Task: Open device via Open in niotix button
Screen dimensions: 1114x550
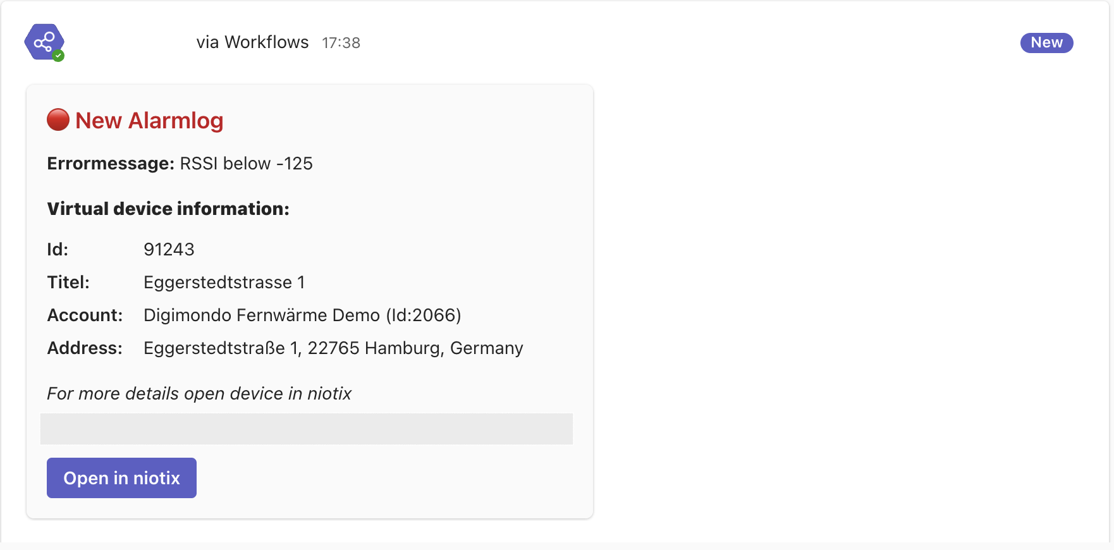Action: pyautogui.click(x=121, y=478)
